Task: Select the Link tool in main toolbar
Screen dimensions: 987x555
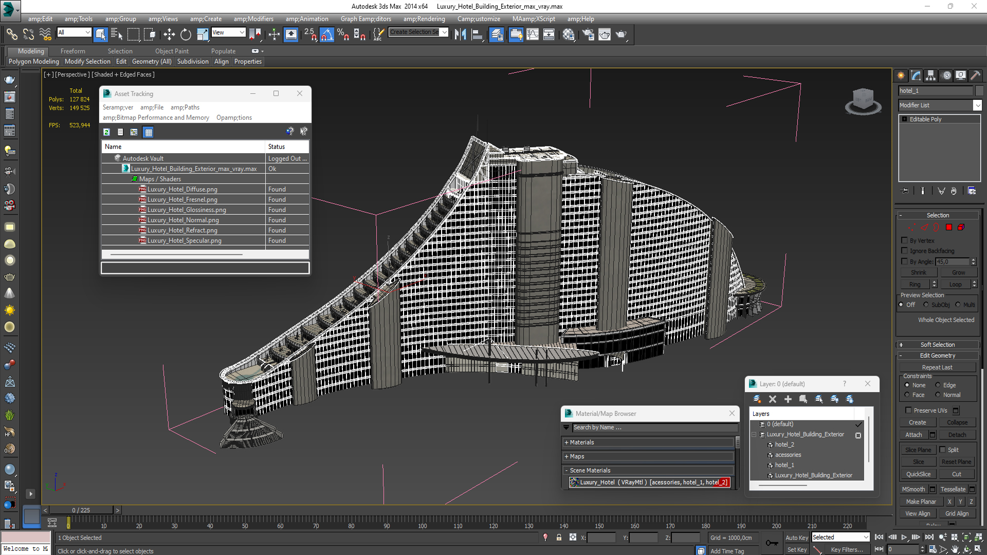Action: [x=11, y=34]
